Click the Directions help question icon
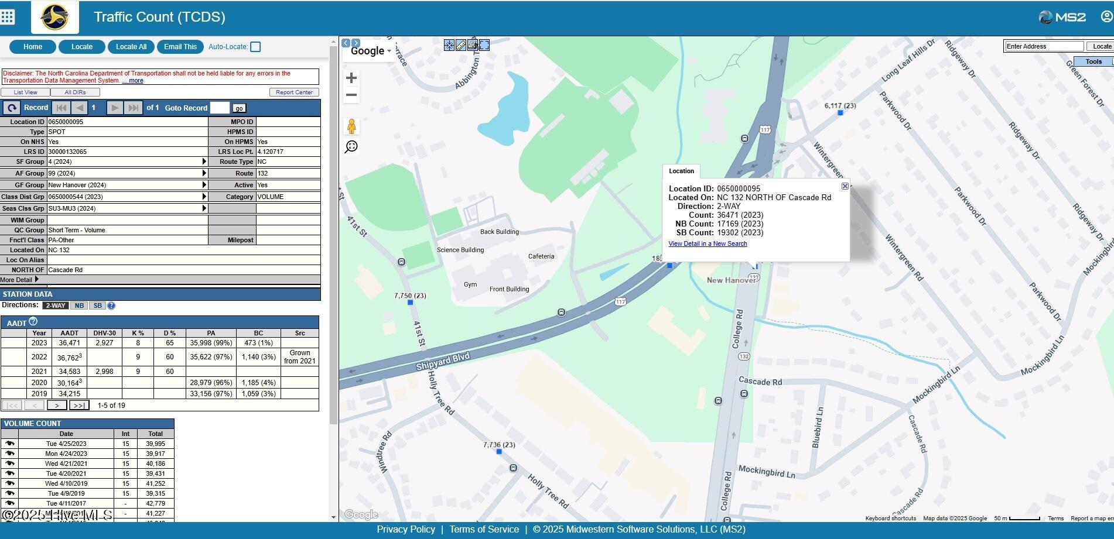1114x539 pixels. click(111, 305)
